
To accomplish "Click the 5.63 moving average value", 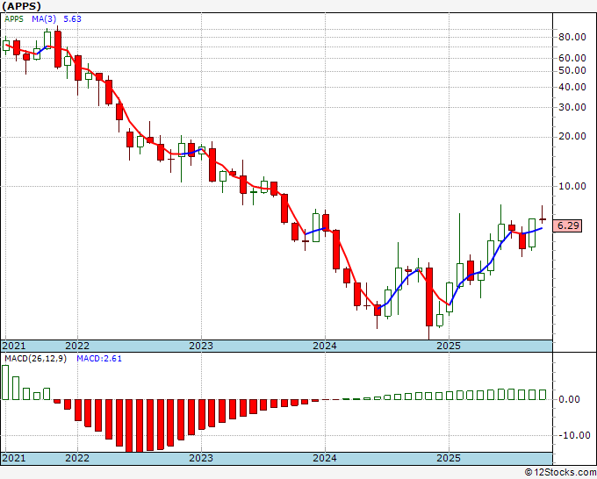I will [x=72, y=19].
